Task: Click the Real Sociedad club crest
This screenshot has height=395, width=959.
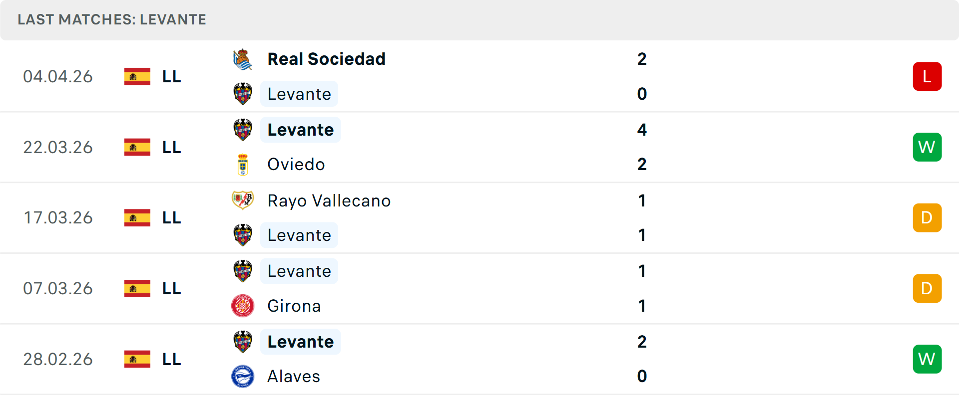Action: pyautogui.click(x=243, y=59)
